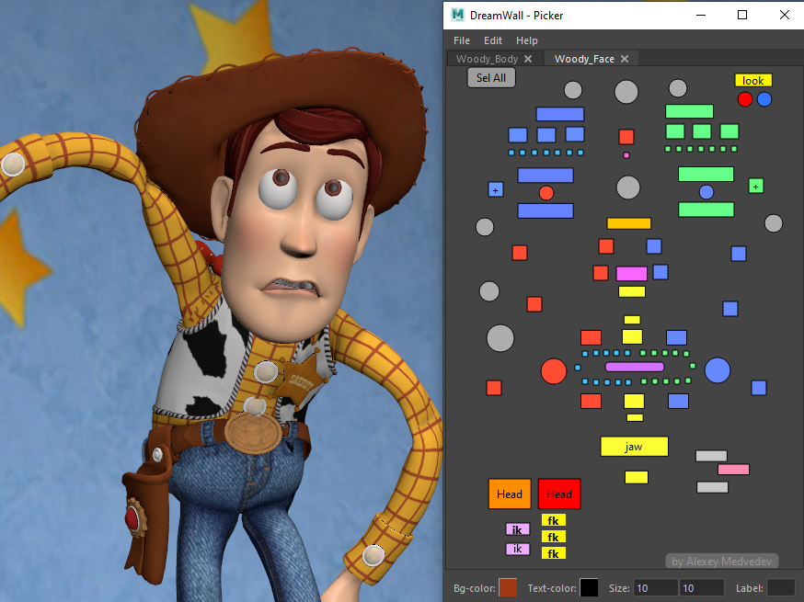Select the red circle under look
The image size is (804, 602).
745,99
